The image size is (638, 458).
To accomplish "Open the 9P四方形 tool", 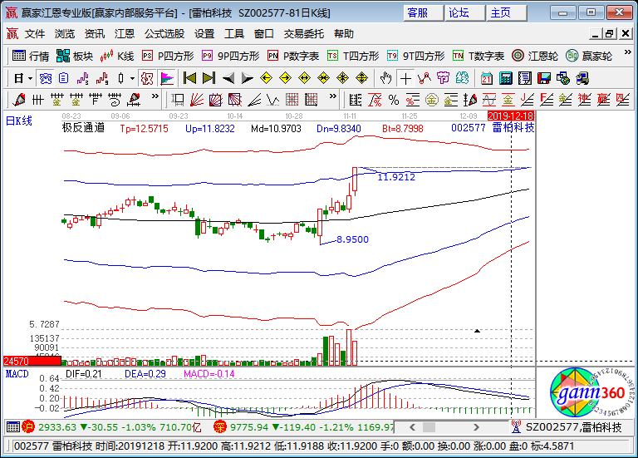I will 230,56.
